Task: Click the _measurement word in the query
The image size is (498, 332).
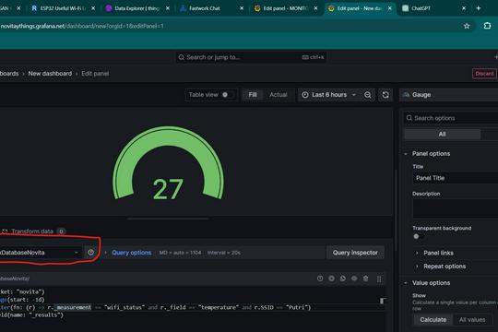Action: coord(73,307)
